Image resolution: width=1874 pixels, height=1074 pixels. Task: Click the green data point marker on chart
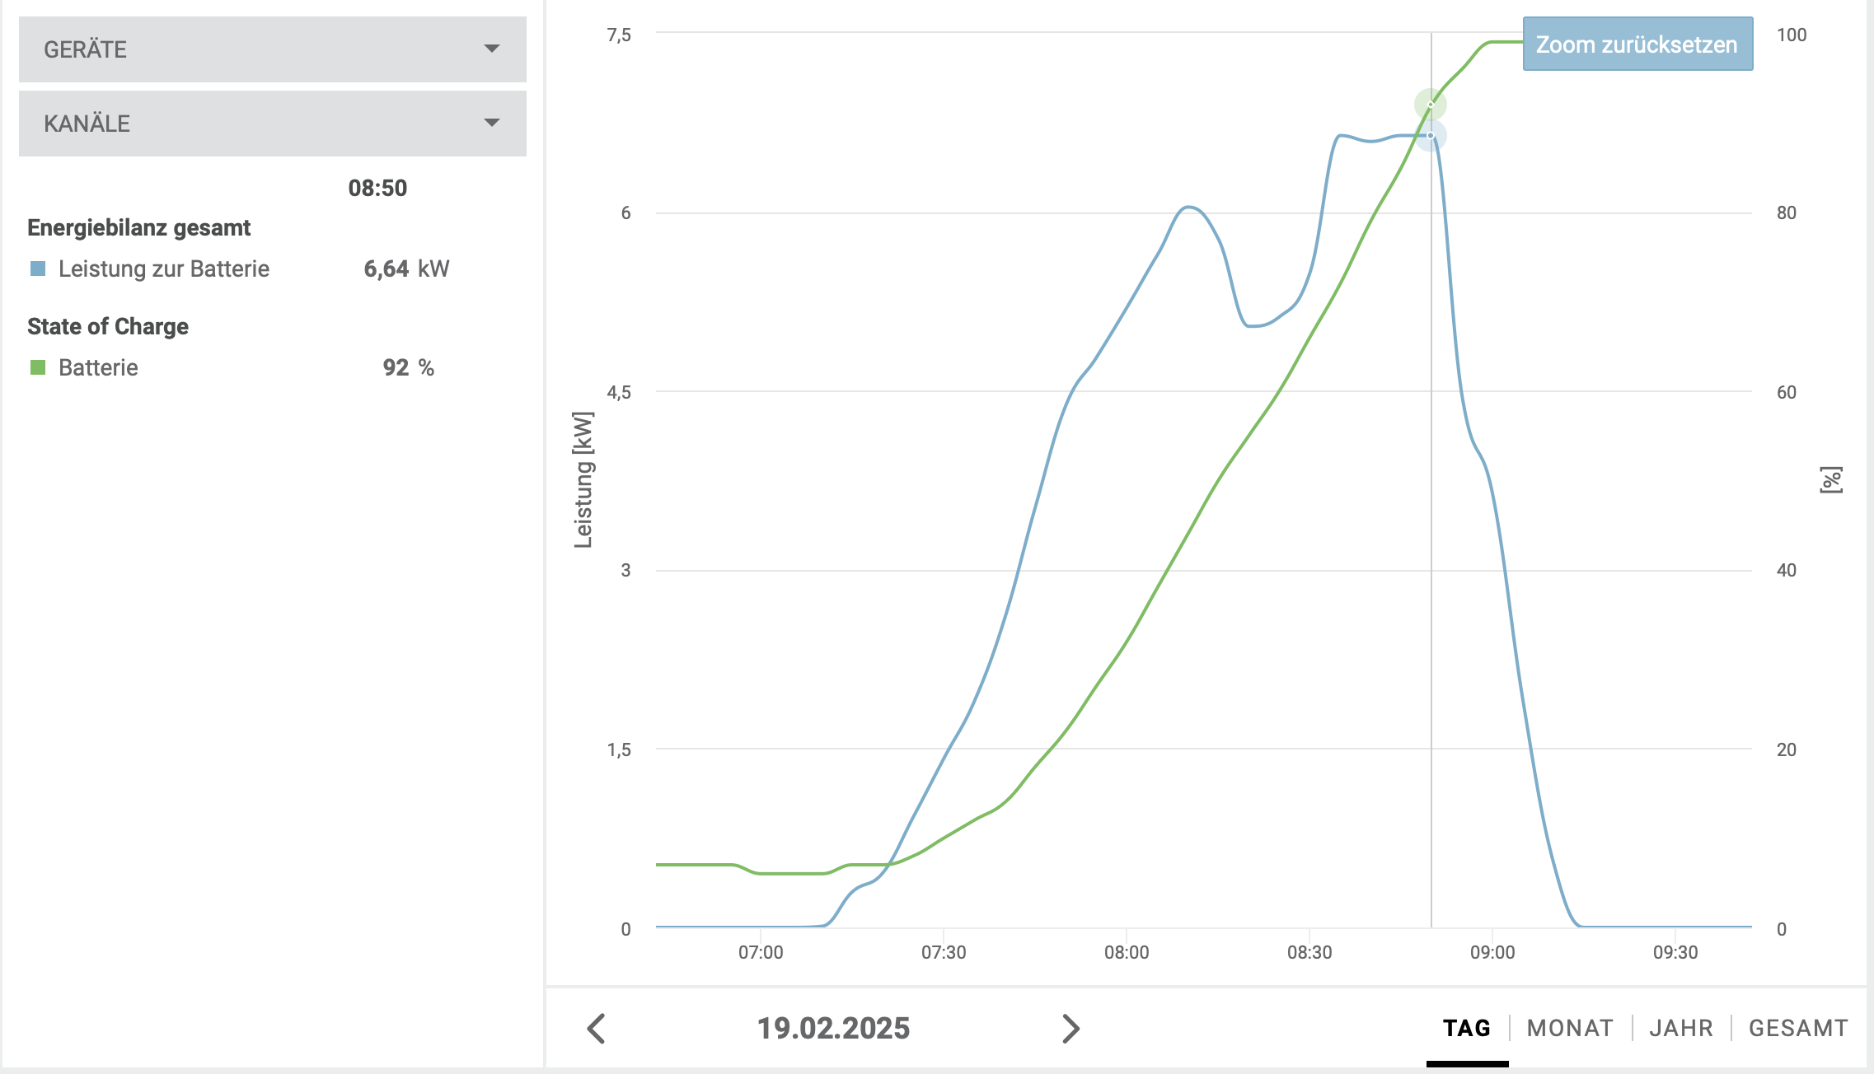coord(1431,105)
